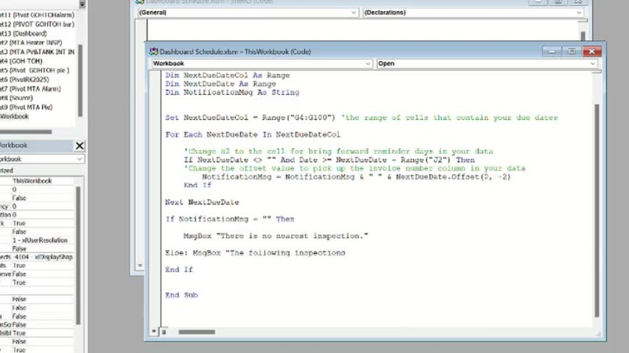Minimize the ThisWorkbook code window

[x=552, y=52]
